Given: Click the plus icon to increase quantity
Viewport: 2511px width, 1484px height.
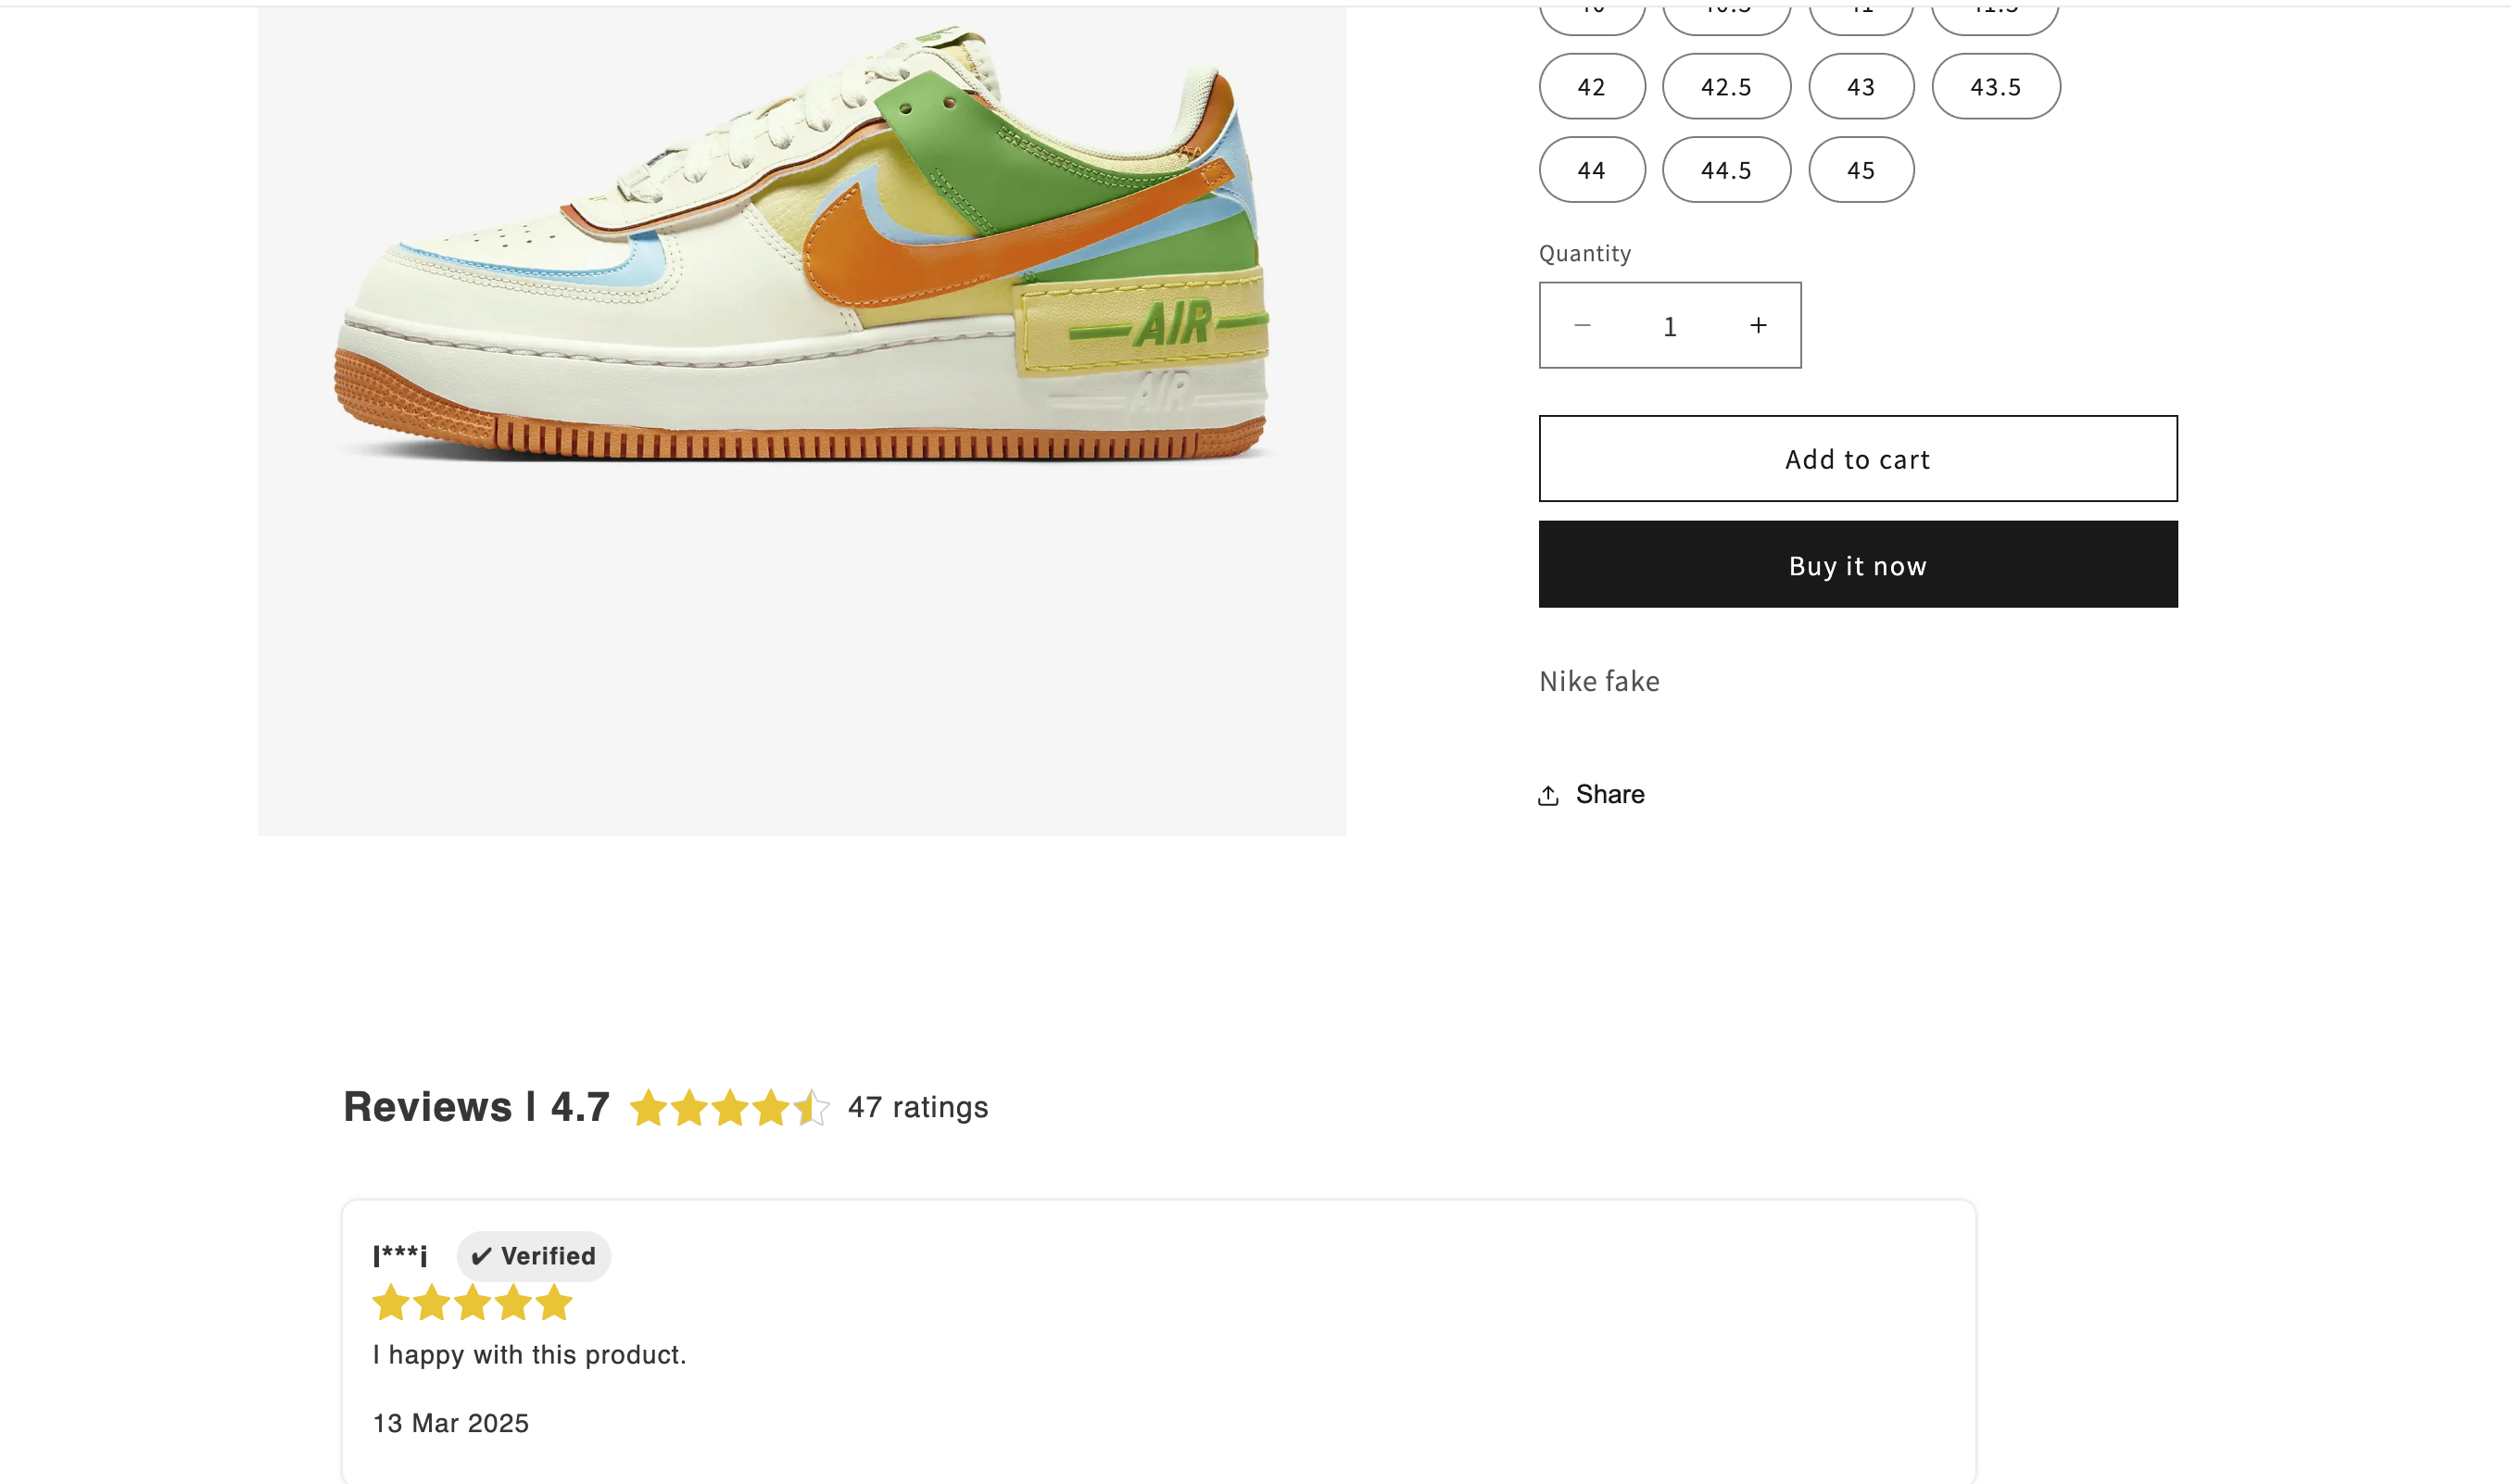Looking at the screenshot, I should tap(1758, 325).
